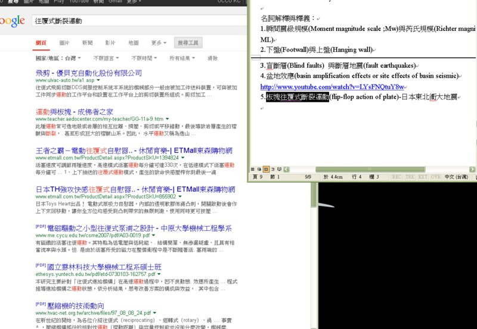
Task: Open PDF result 壓縮機的技術動向
Action: pos(76,306)
